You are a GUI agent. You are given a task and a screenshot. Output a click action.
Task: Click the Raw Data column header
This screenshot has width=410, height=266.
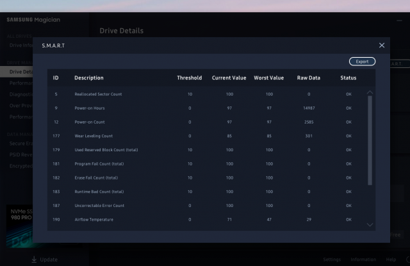tap(309, 78)
